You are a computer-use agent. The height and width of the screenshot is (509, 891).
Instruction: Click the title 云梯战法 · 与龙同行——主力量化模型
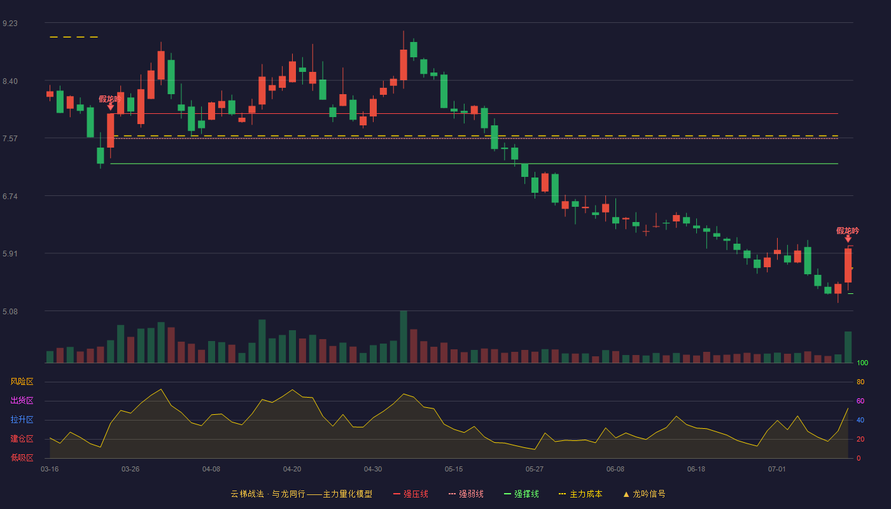coord(302,494)
